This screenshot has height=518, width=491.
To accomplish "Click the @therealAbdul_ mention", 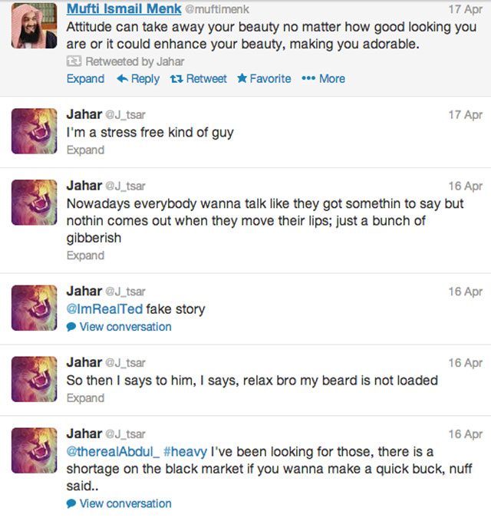I will pyautogui.click(x=112, y=451).
